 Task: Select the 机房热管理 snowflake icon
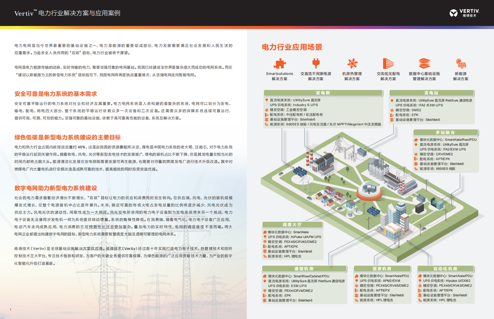[x=352, y=63]
